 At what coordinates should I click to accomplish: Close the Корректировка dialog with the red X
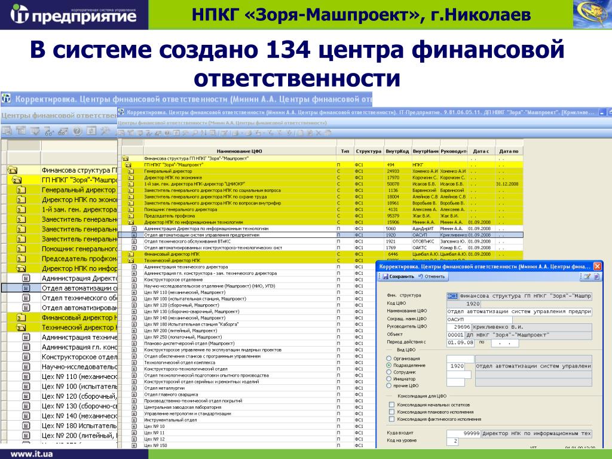pos(597,266)
